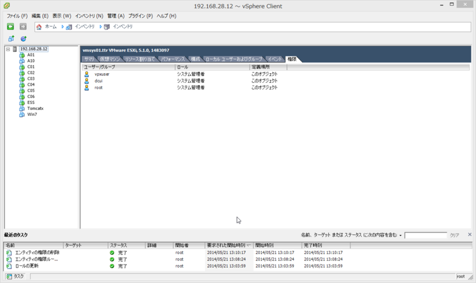Image resolution: width=476 pixels, height=283 pixels.
Task: Select the C05 virtual machine icon
Action: (x=22, y=91)
